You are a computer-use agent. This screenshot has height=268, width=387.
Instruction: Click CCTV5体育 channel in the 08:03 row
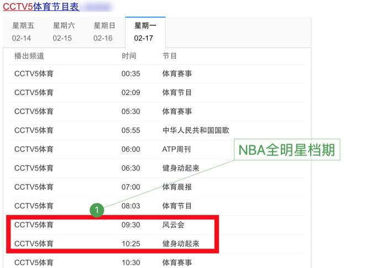34,206
